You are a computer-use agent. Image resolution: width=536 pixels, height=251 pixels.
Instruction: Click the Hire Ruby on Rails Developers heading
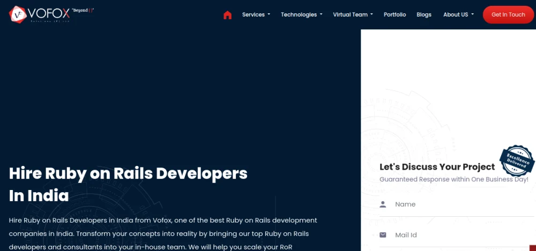128,185
